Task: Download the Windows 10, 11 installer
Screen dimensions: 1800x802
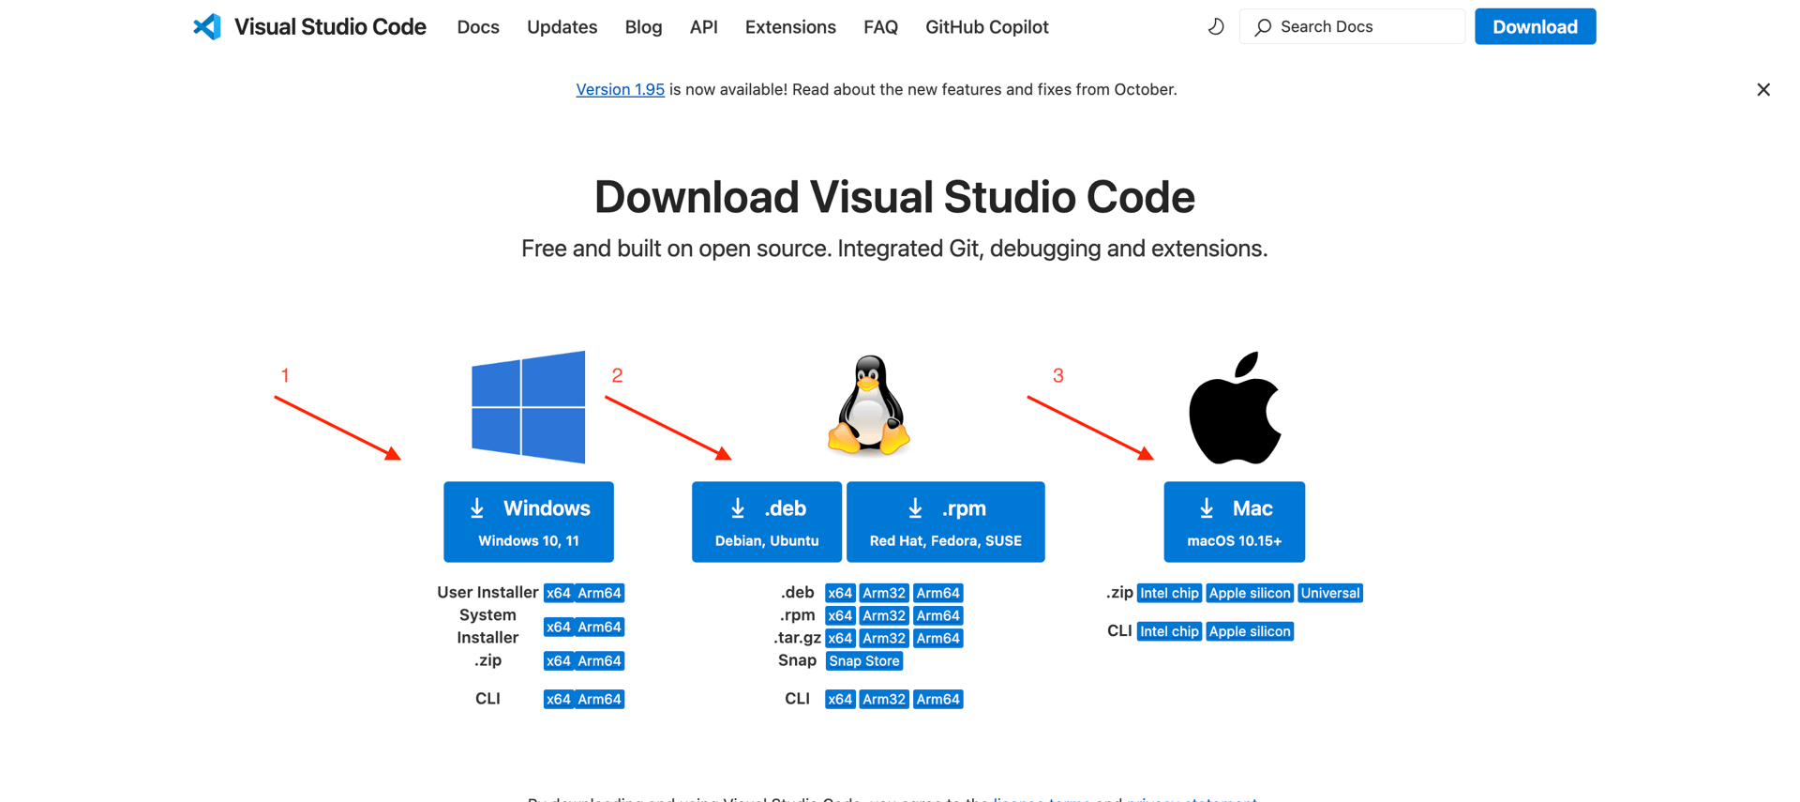Action: tap(529, 522)
